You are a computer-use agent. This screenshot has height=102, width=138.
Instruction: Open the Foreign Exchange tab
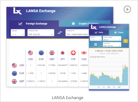pos(34,24)
